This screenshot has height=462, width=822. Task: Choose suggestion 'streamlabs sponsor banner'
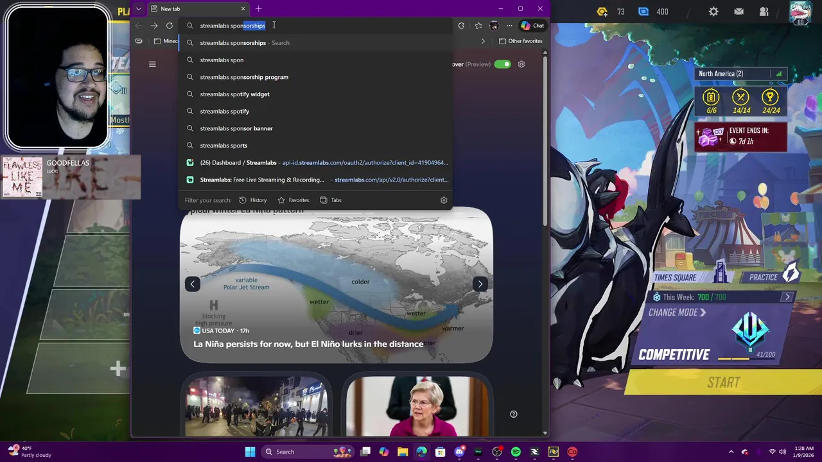pos(315,128)
